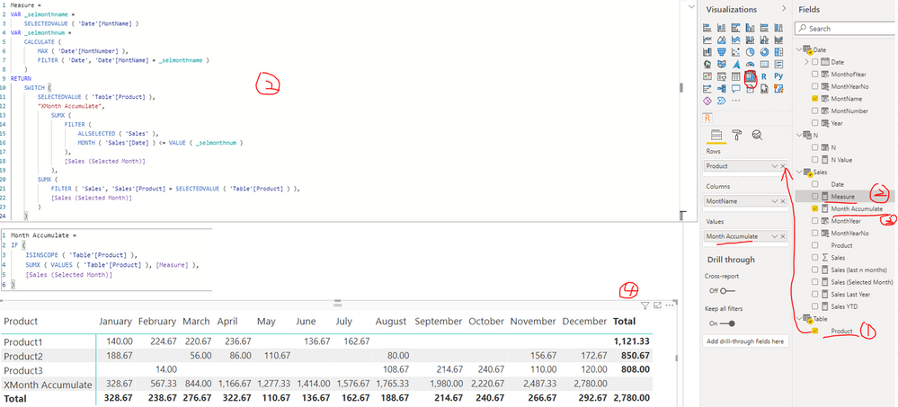
Task: Click the Fields Search box
Action: (844, 28)
